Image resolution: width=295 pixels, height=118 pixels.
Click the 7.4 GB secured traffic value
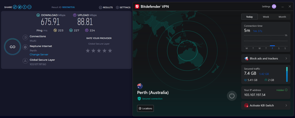point(251,74)
